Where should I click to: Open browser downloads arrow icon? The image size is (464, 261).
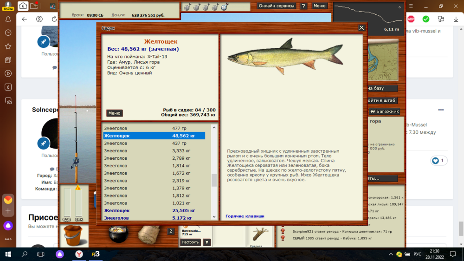[x=456, y=19]
